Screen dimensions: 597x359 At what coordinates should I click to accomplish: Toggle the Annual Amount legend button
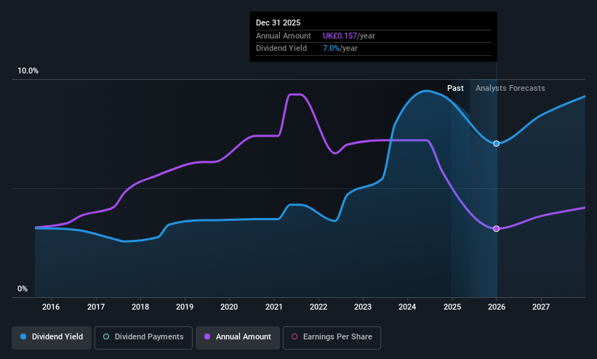tap(238, 337)
